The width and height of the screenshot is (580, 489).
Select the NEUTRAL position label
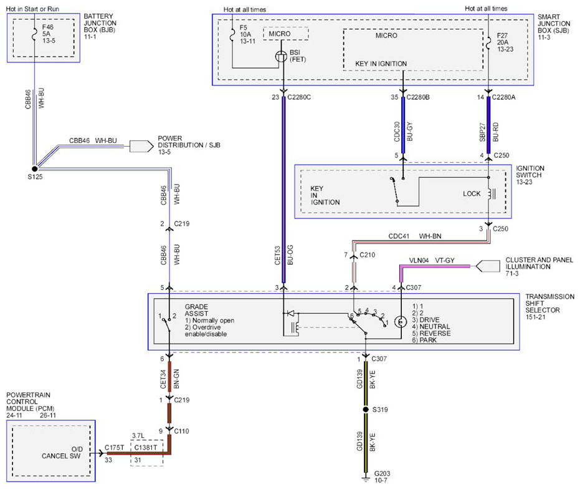pyautogui.click(x=435, y=327)
